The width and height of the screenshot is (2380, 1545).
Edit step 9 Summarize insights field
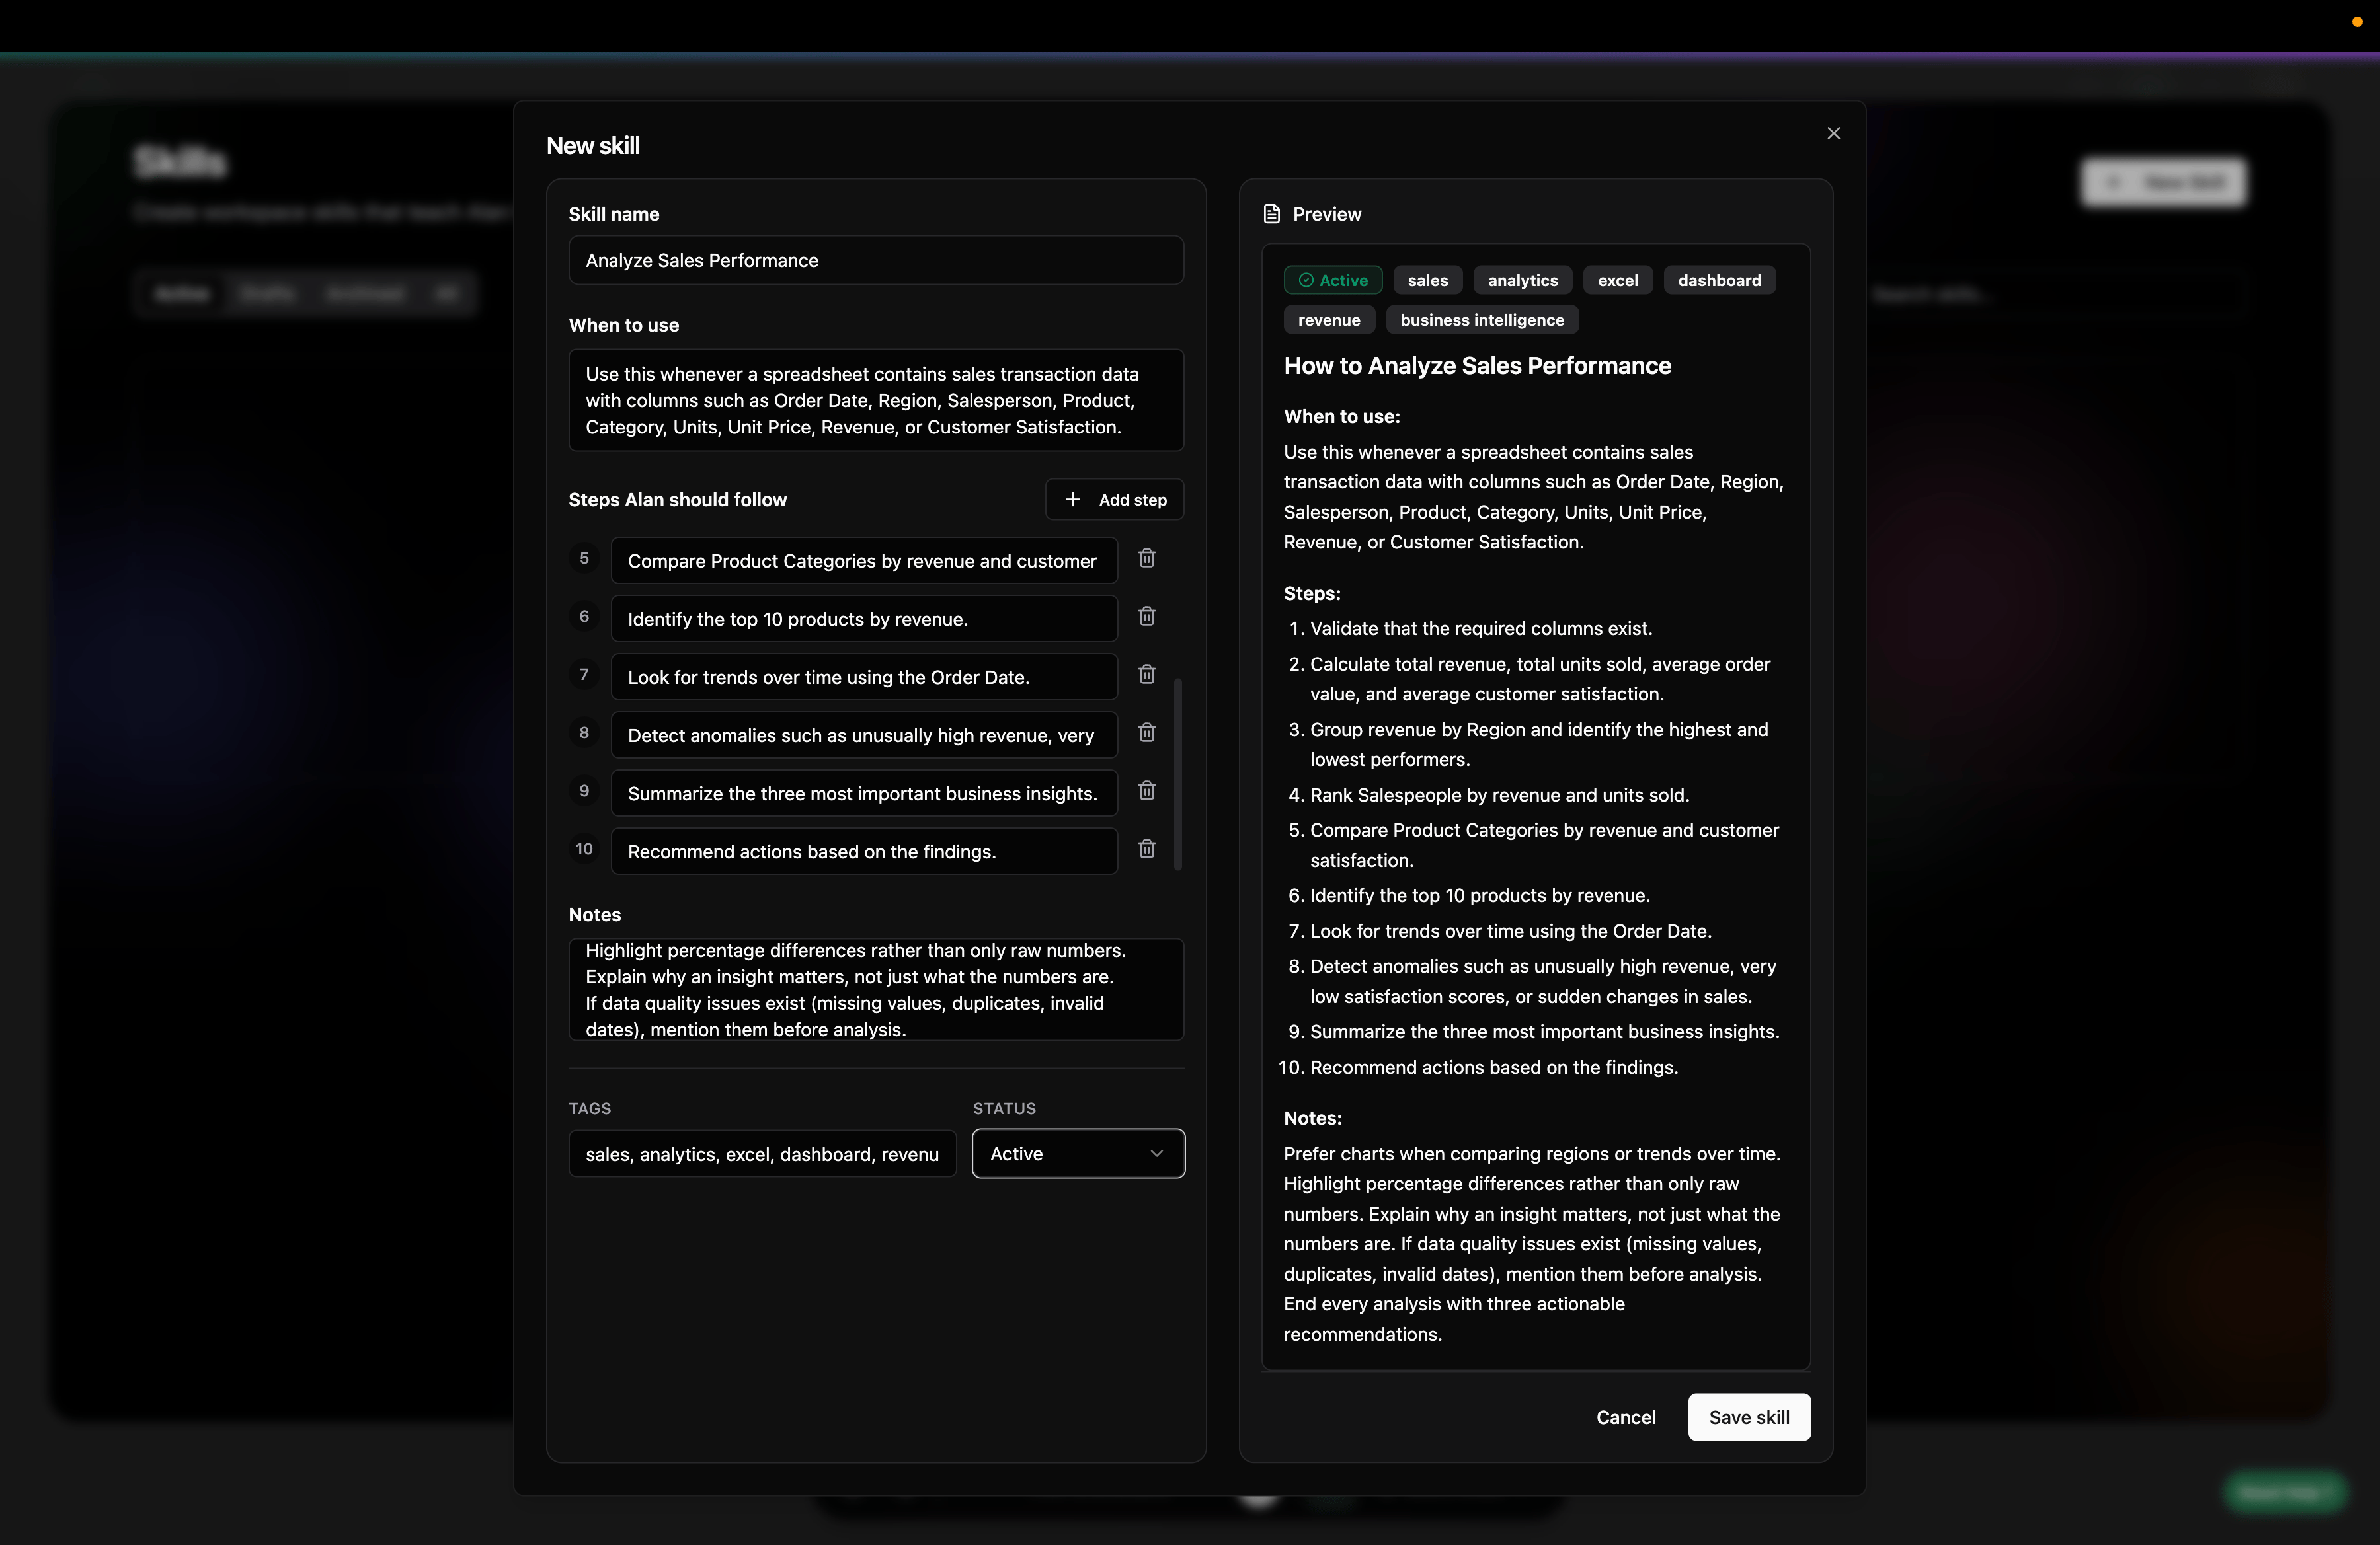pos(864,792)
